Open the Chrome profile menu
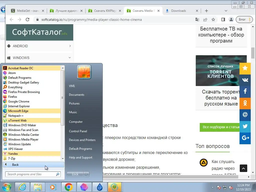Viewport: 256px width, 192px height. click(231, 19)
